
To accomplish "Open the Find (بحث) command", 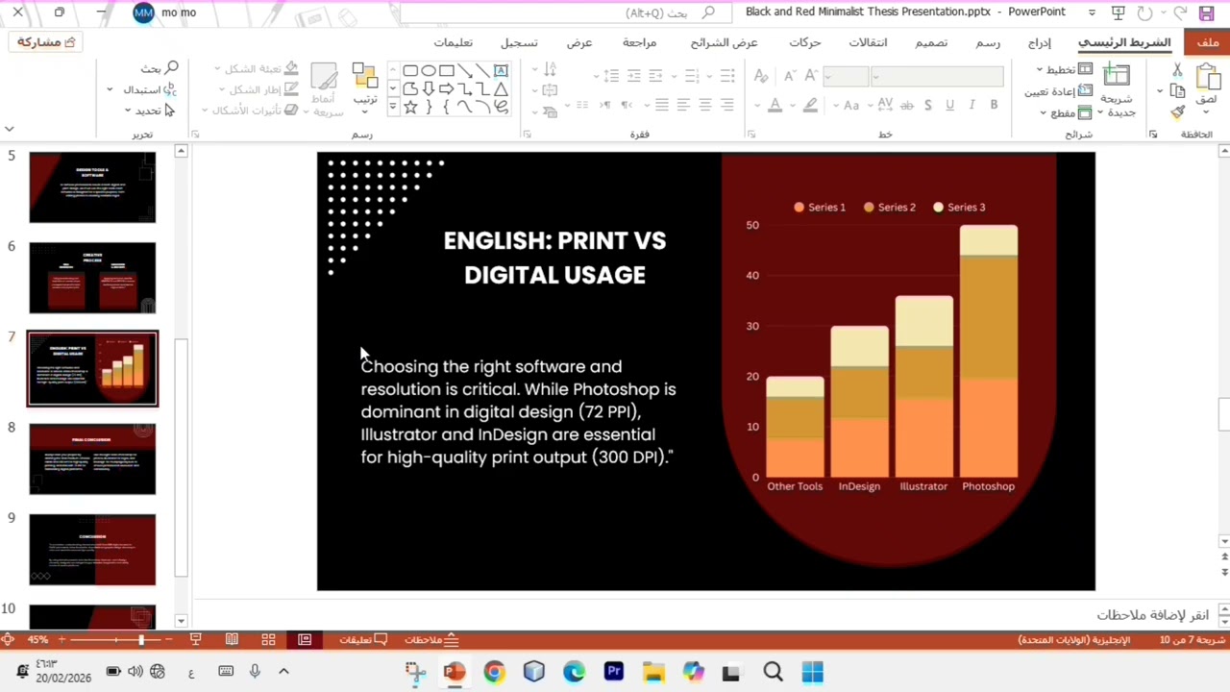I will pos(160,68).
